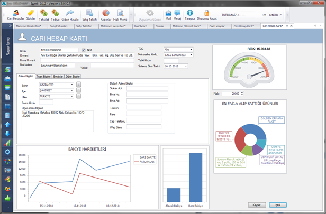The height and width of the screenshot is (214, 326).
Task: Open Giden Havale arrow icon
Action: 70,15
